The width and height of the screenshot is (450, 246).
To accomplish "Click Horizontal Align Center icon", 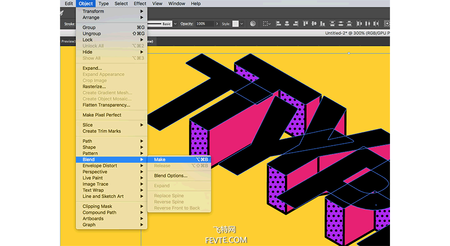I will [x=286, y=24].
